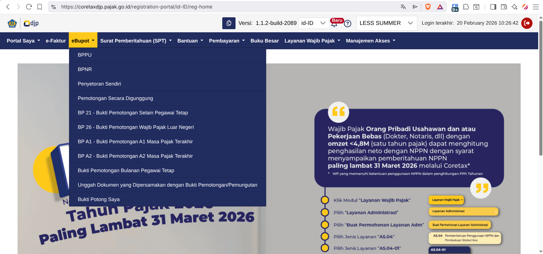The width and height of the screenshot is (543, 254).
Task: Click the page vertical scrollbar thumb
Action: (x=541, y=88)
